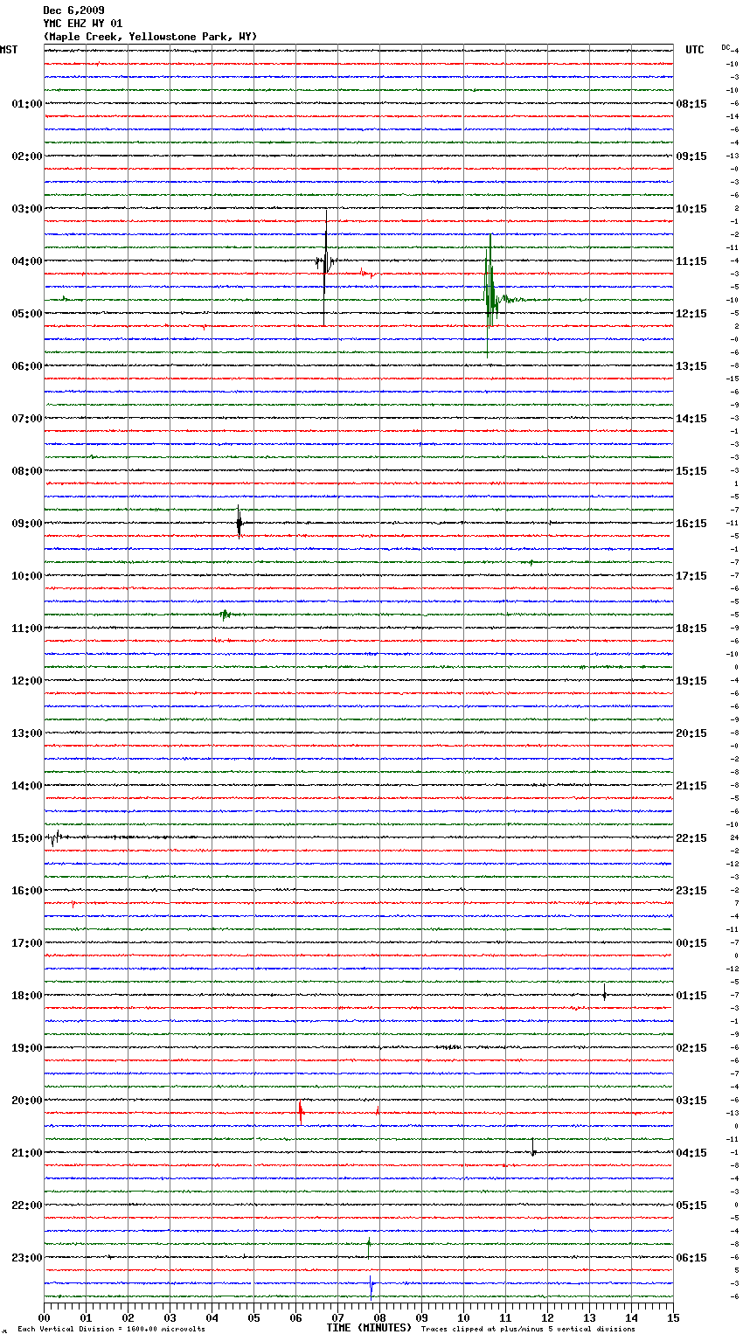
Task: Select the black spike on the 18:00 trace
Action: [x=604, y=992]
